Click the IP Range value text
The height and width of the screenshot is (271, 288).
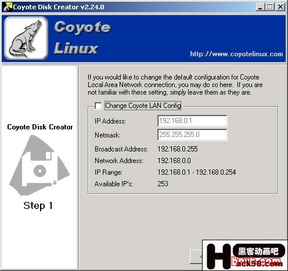click(x=197, y=172)
